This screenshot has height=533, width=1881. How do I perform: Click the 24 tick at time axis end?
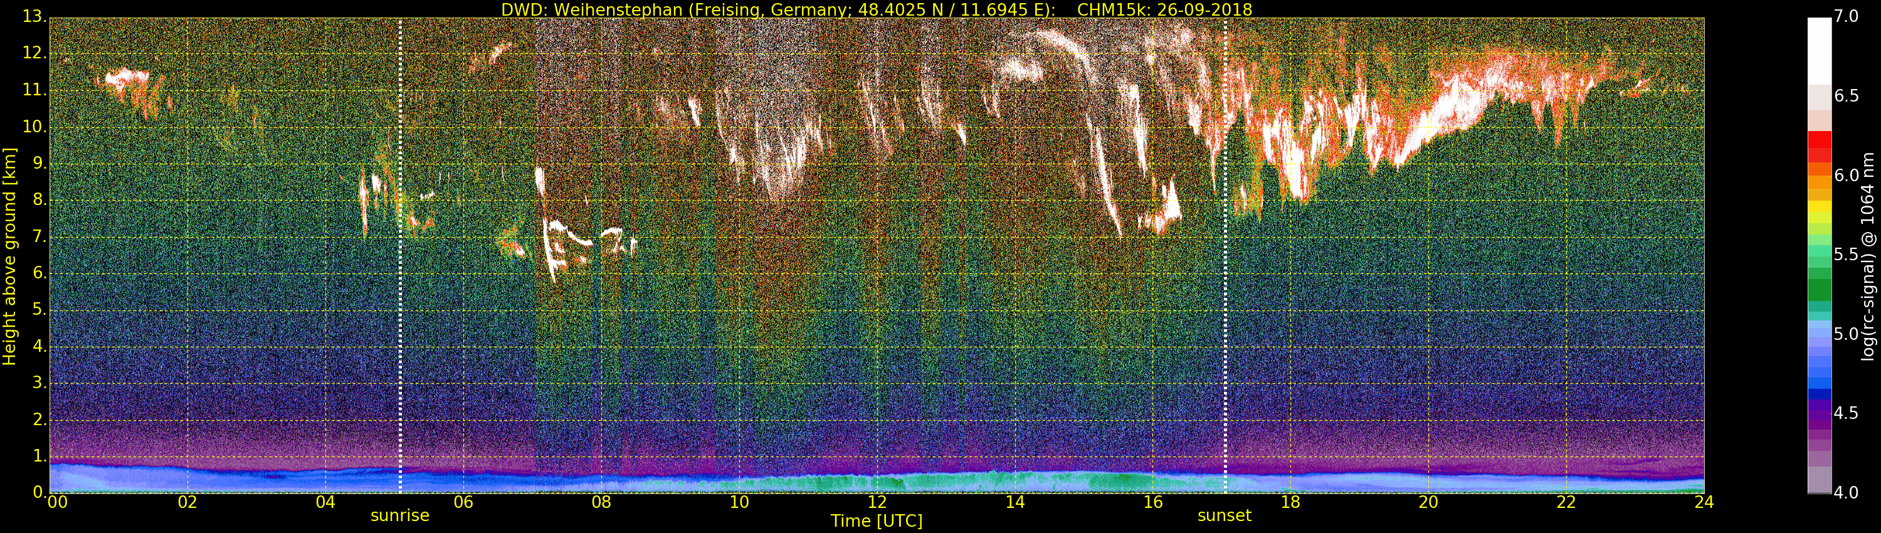point(1704,502)
